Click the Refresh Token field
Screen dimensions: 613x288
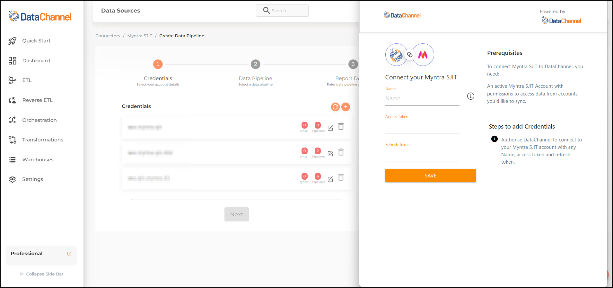(x=422, y=155)
